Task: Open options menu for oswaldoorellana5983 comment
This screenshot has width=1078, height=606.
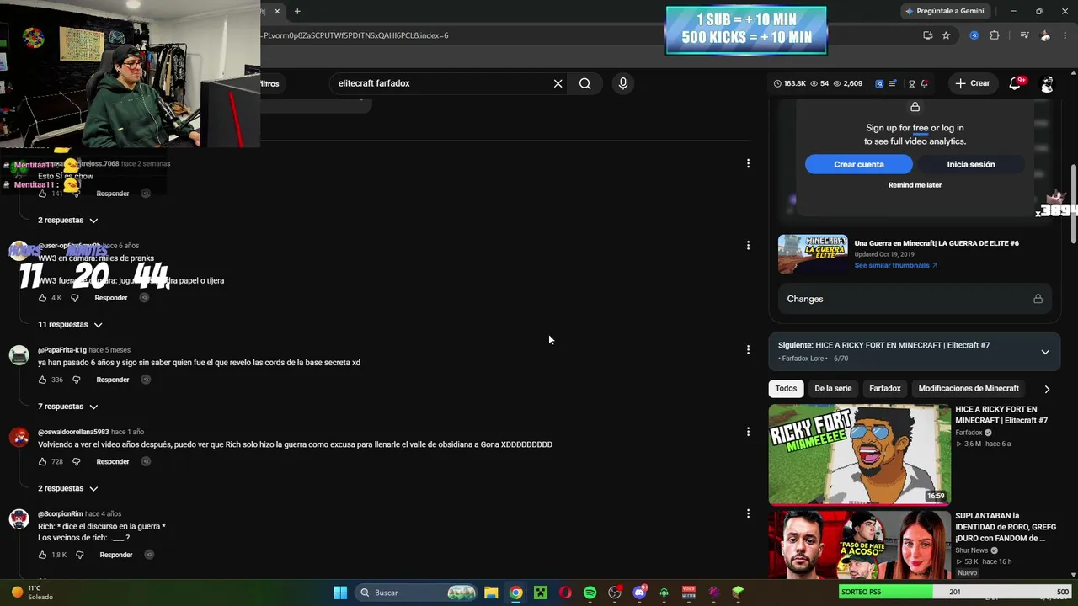Action: (x=748, y=432)
